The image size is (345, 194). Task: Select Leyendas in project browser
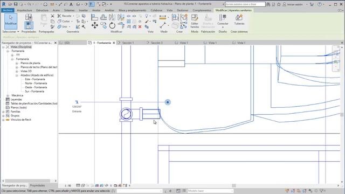point(16,99)
